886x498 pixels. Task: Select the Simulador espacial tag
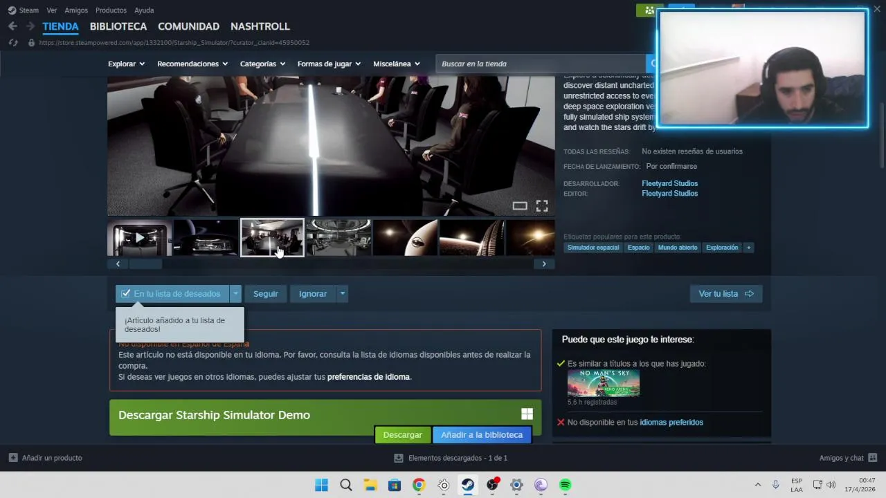pyautogui.click(x=593, y=248)
